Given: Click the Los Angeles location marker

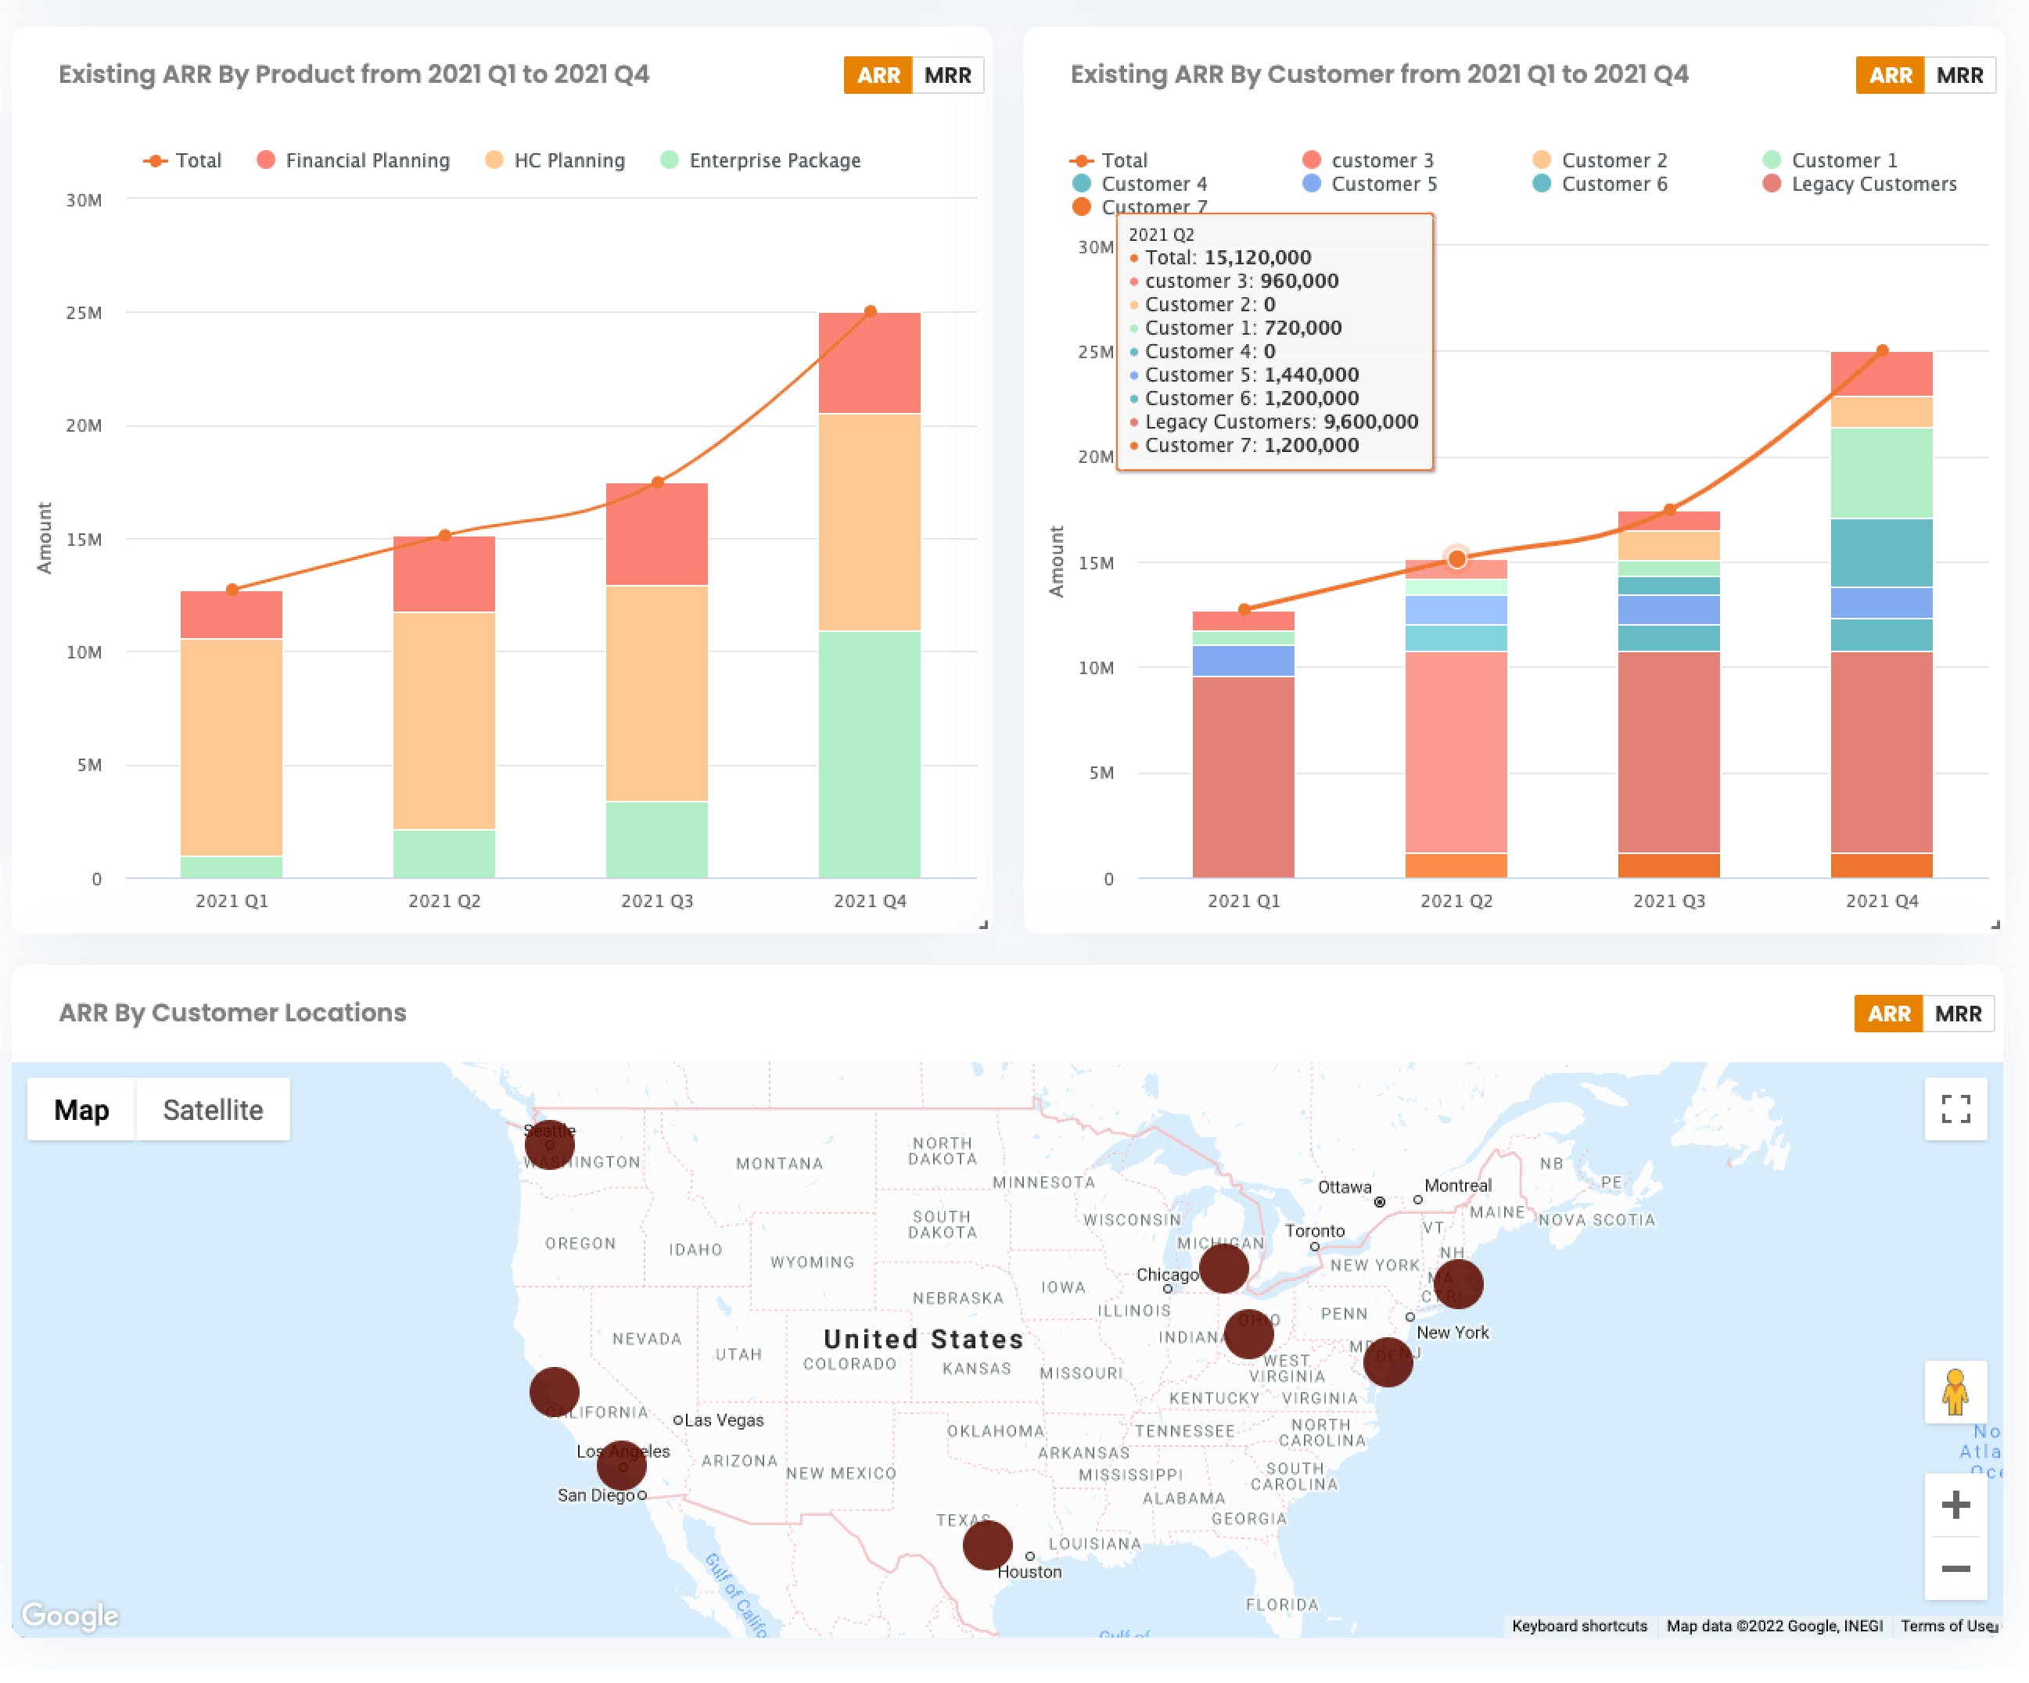Looking at the screenshot, I should 621,1466.
